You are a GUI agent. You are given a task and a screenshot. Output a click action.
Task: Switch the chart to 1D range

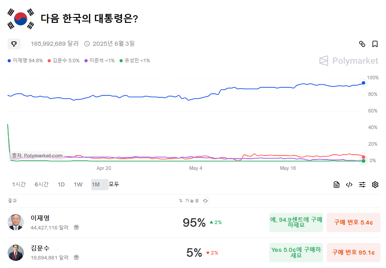coord(61,185)
